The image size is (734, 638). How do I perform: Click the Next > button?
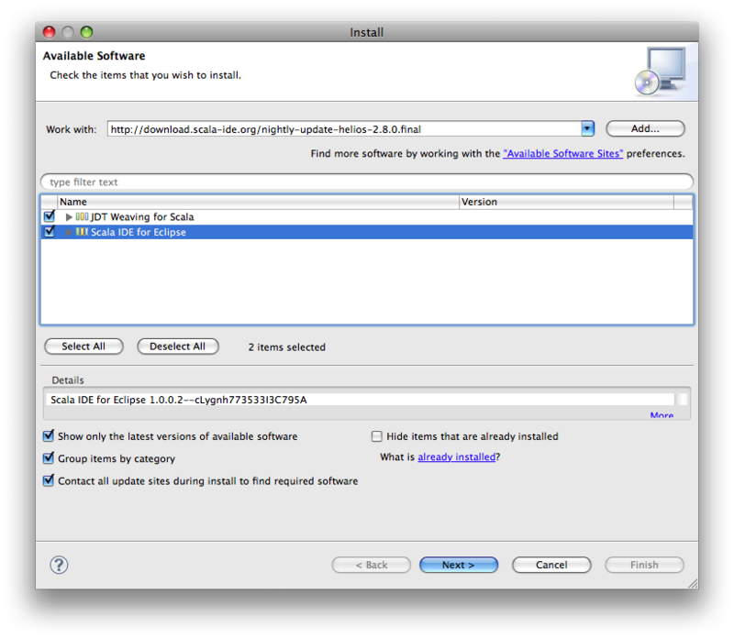pos(458,565)
